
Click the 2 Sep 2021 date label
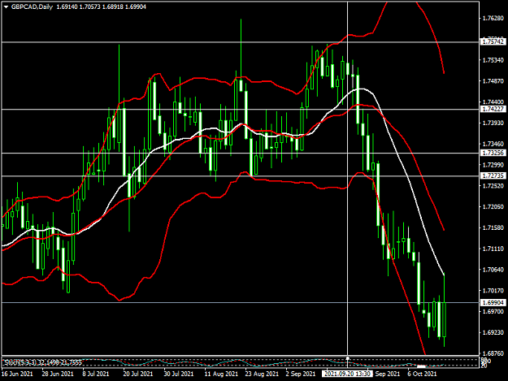(x=300, y=374)
